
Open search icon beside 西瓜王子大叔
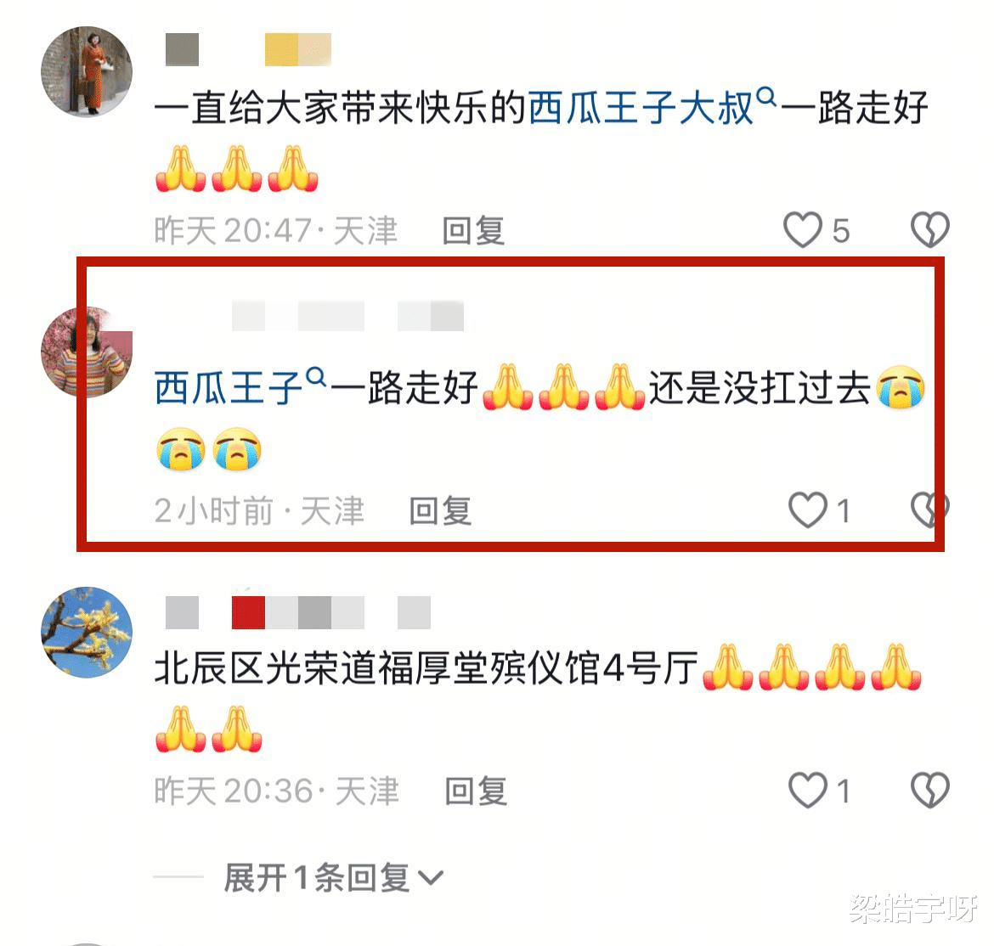click(x=766, y=98)
